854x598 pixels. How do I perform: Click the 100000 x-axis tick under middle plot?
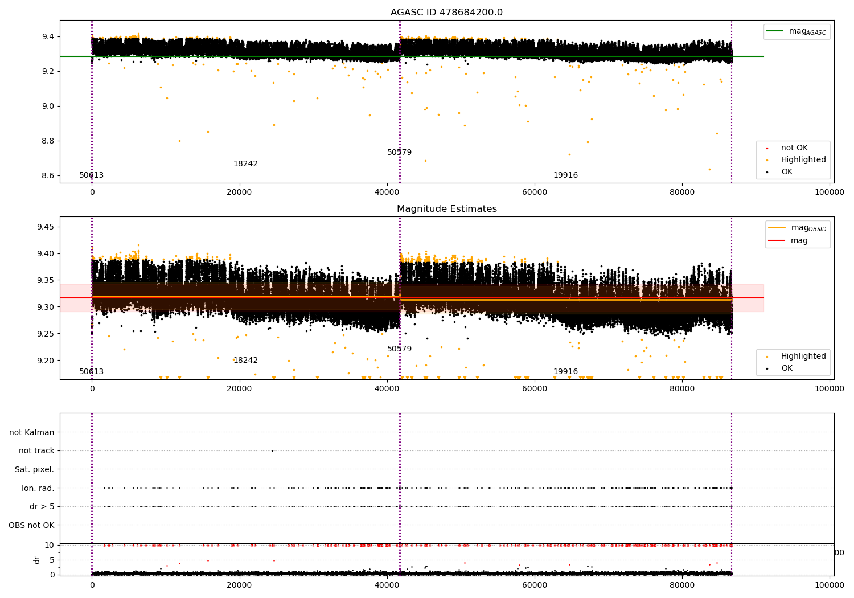830,389
